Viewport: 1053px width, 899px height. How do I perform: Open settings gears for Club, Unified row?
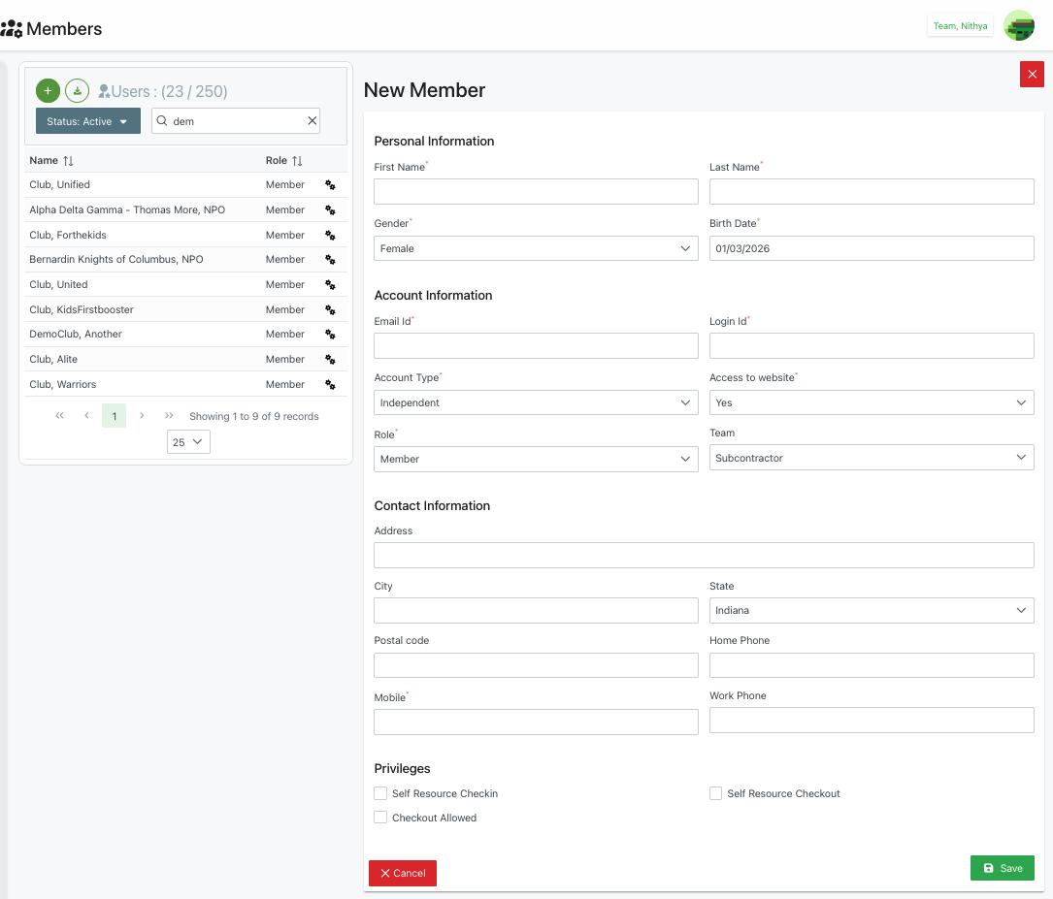[330, 185]
